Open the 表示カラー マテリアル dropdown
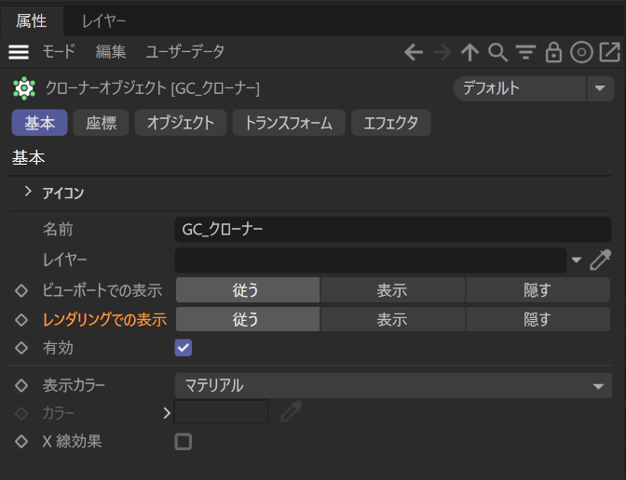 point(393,385)
